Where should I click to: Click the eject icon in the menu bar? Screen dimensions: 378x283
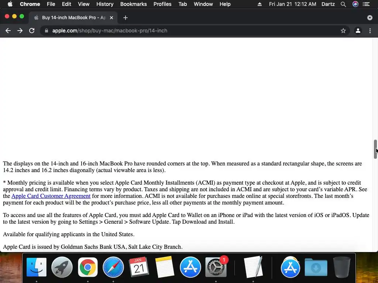pyautogui.click(x=260, y=4)
